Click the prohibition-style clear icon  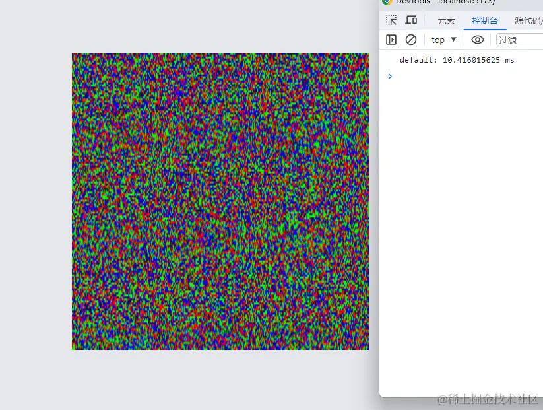[x=411, y=40]
